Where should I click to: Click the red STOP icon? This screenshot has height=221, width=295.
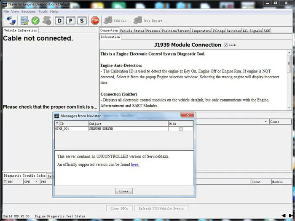(x=95, y=21)
